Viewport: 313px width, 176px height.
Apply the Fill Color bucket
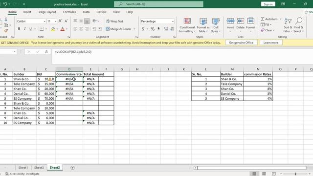pos(53,29)
